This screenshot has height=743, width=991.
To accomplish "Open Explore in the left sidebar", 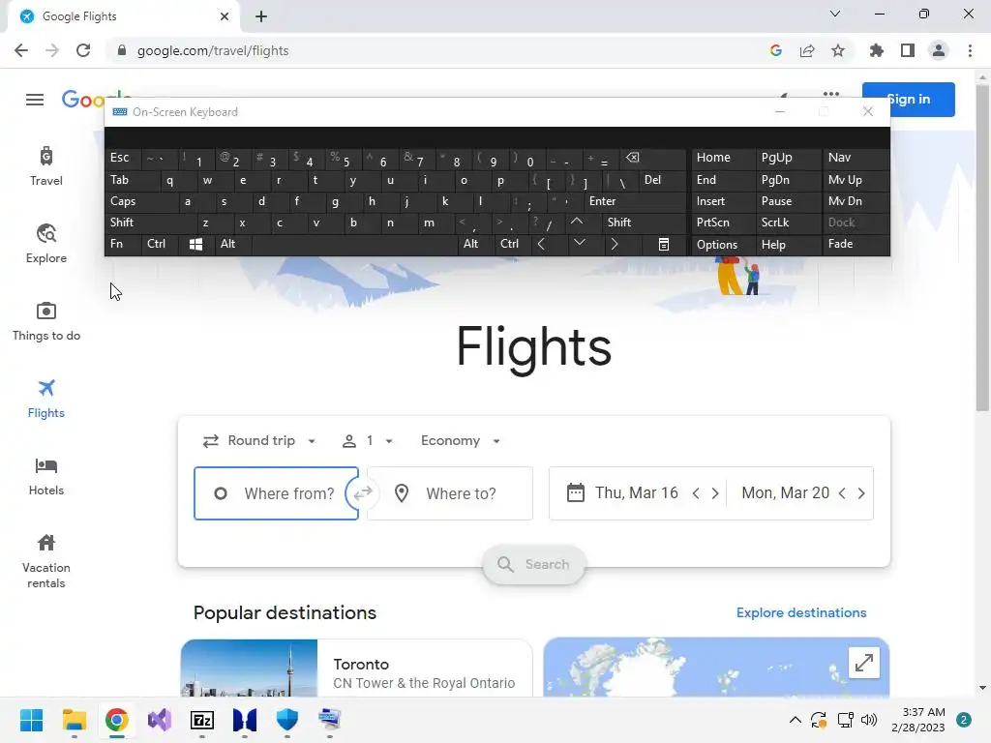I will [46, 244].
